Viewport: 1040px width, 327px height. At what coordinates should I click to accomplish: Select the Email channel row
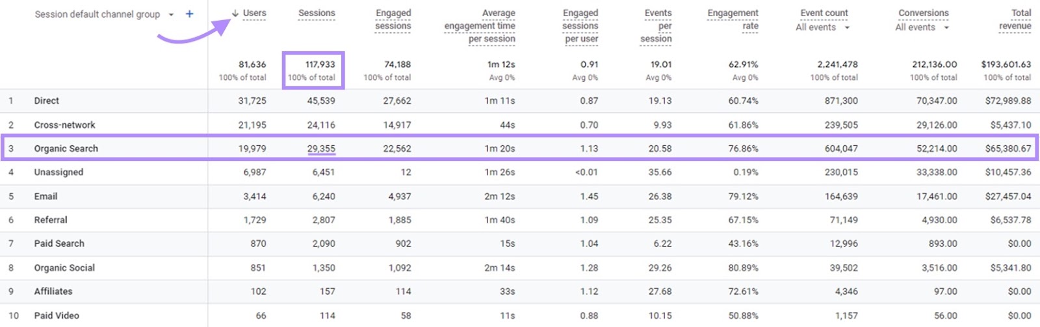(x=520, y=196)
